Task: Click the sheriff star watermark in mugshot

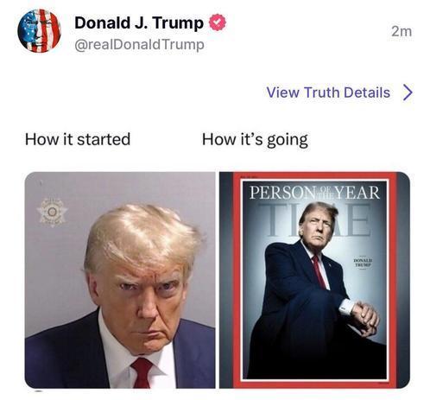Action: (x=52, y=213)
